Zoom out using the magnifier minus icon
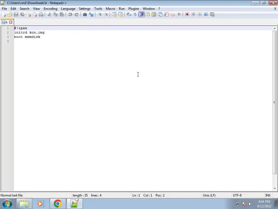This screenshot has height=209, width=278. coord(106,15)
